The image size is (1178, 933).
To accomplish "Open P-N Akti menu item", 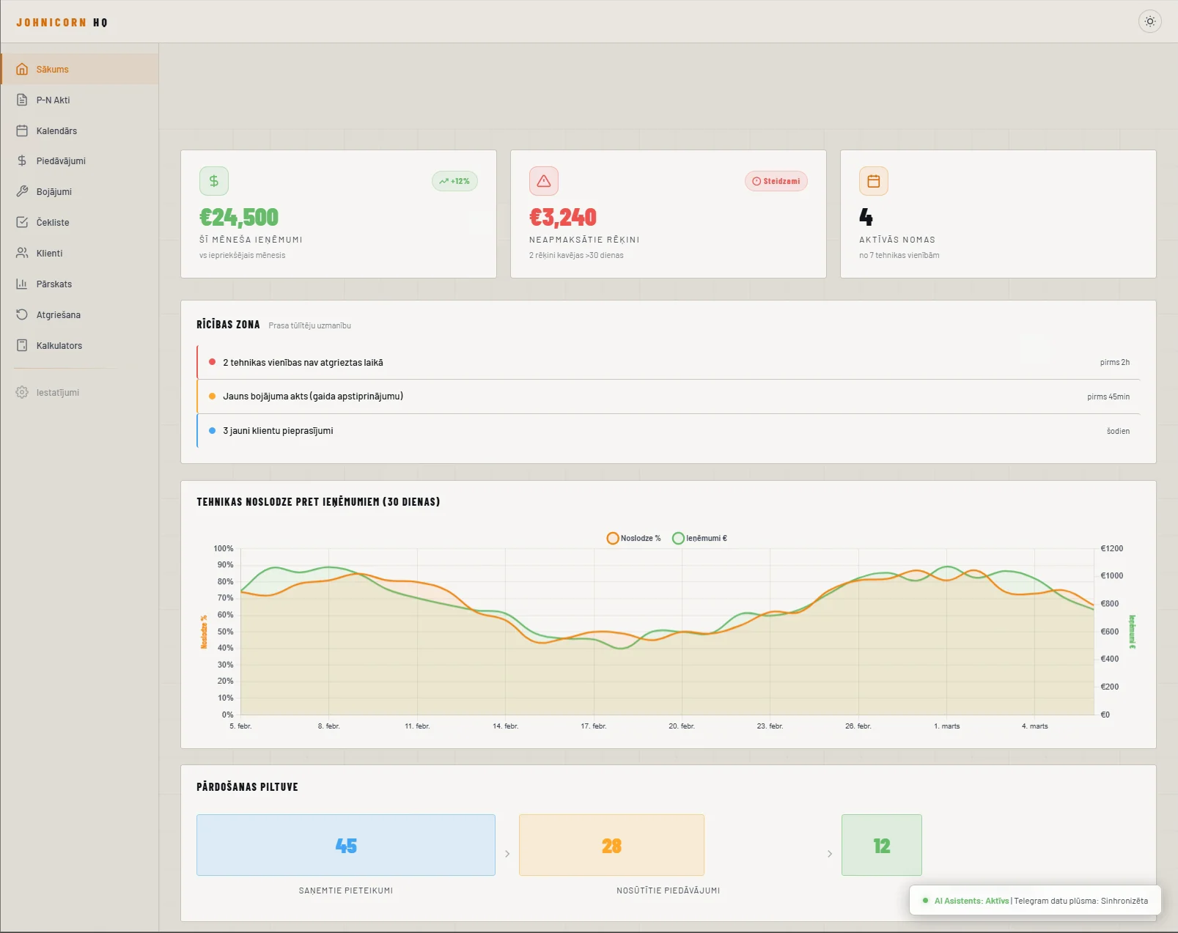I will [79, 100].
